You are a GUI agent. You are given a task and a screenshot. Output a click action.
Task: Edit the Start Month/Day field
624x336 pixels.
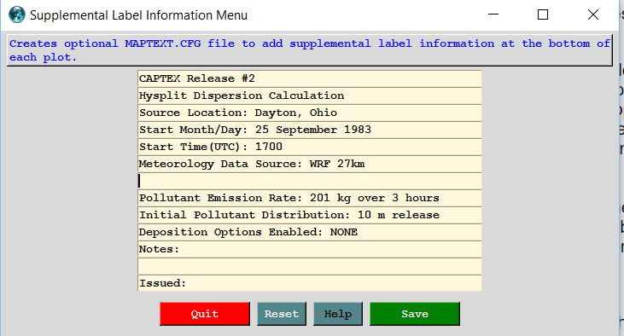(x=310, y=130)
